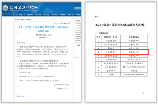Open the 对外交流 navigation menu item
The width and height of the screenshot is (158, 105).
(54, 14)
